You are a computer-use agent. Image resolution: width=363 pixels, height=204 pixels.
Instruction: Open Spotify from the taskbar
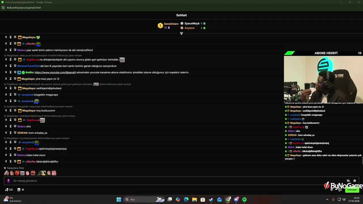tap(244, 199)
